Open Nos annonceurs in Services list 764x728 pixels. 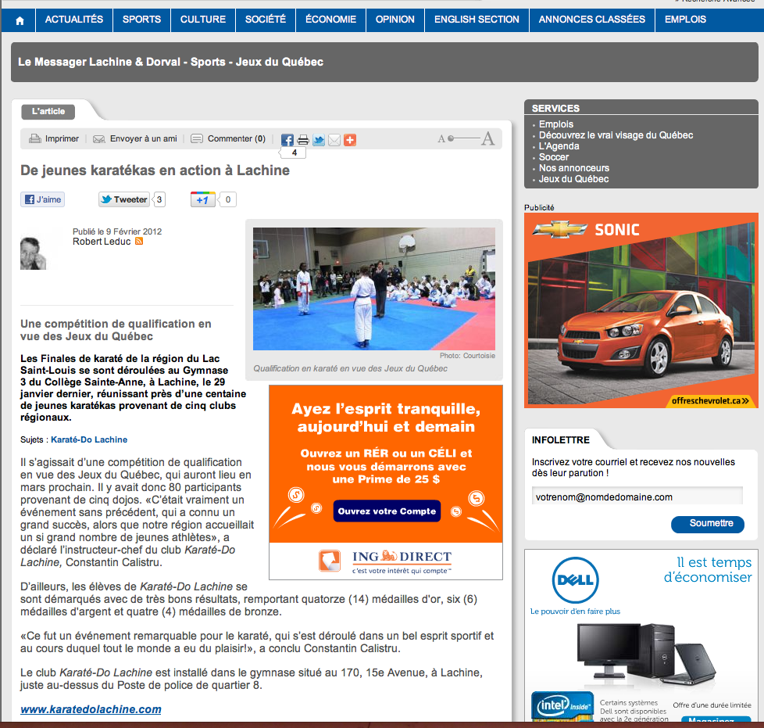(574, 168)
